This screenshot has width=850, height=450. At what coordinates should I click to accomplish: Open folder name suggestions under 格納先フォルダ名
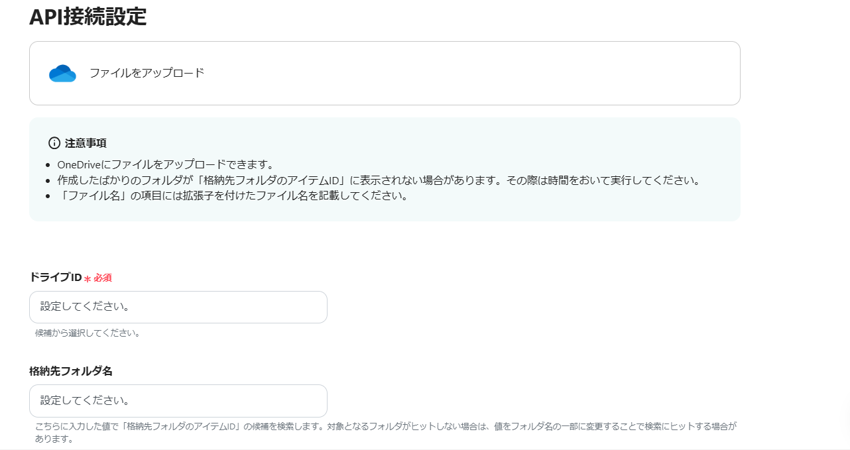tap(178, 400)
